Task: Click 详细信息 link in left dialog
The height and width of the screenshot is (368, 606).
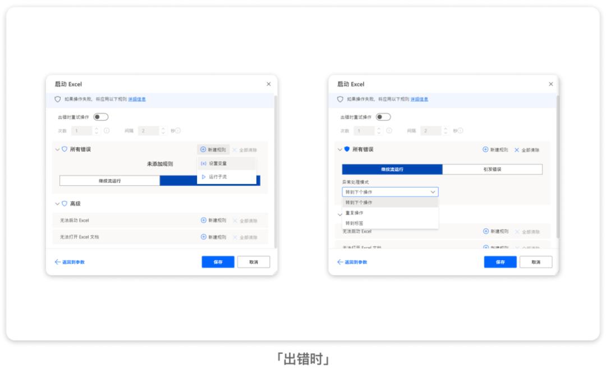Action: 137,99
